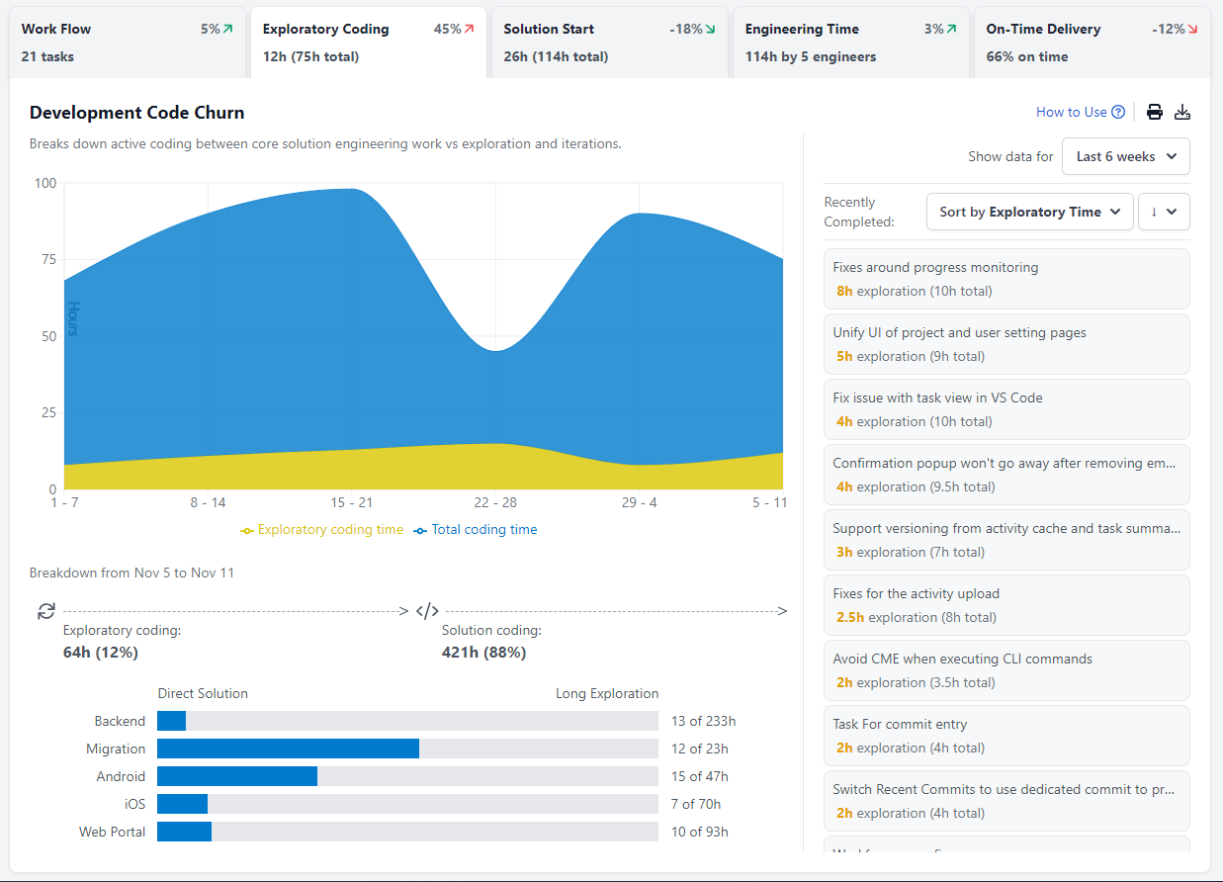Click the '10 of 93h' Web Portal value

point(700,832)
